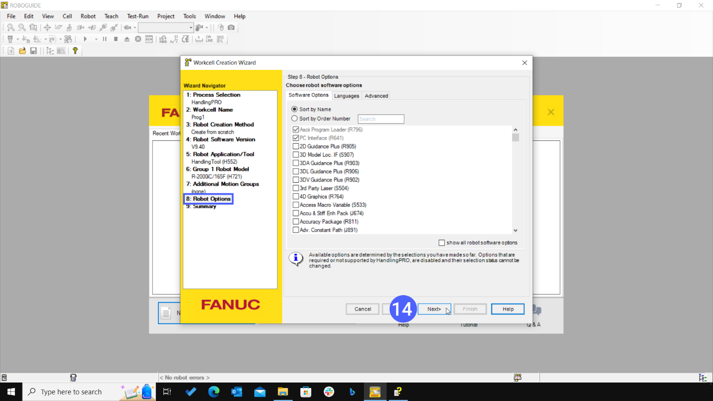Screen dimensions: 713x401
Task: Click Next to advance to Summary
Action: tap(434, 309)
